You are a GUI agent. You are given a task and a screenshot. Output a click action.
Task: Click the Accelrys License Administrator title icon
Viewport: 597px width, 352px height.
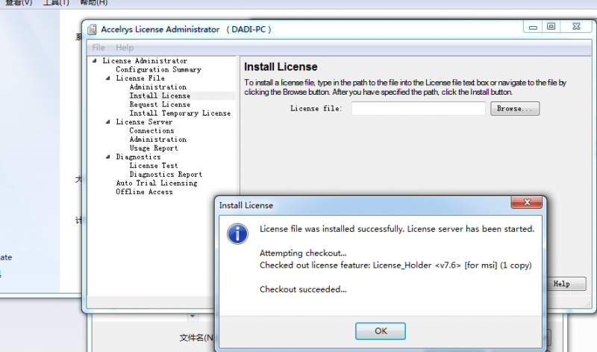click(x=92, y=29)
